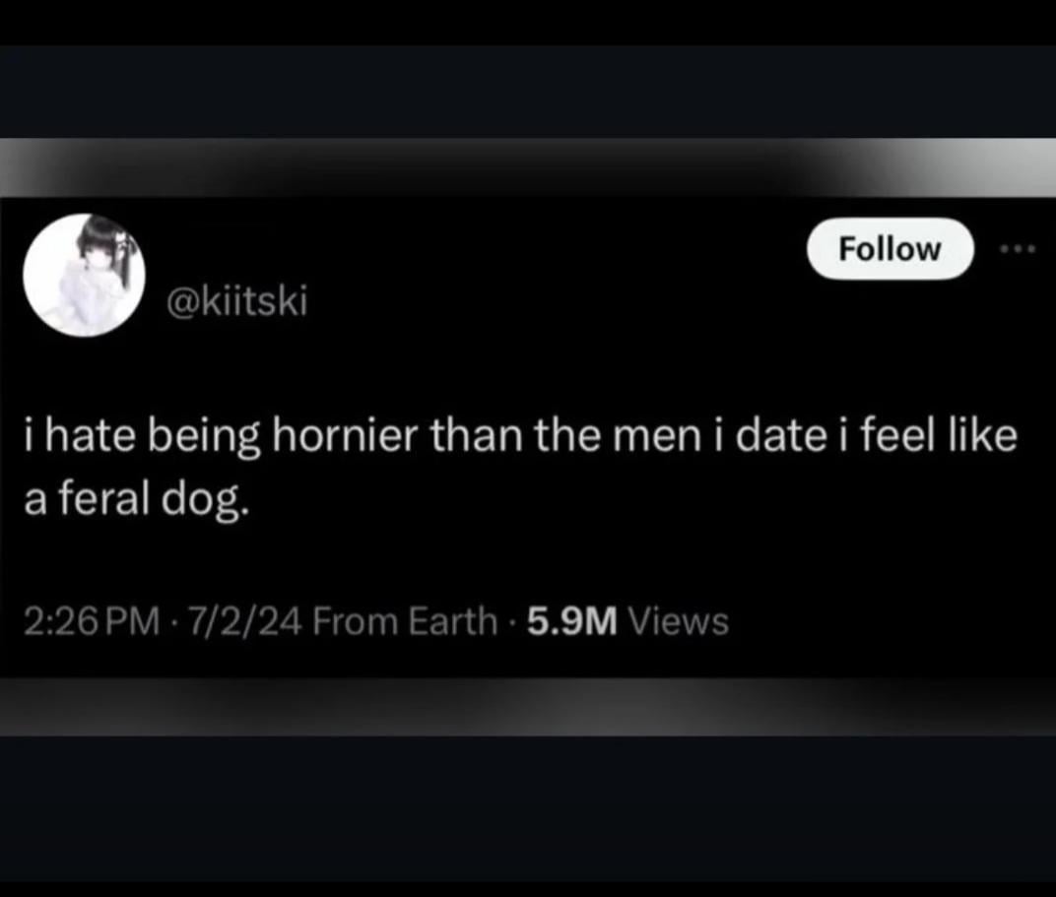
Task: Open the 2:26 PM timestamp link
Action: (x=93, y=620)
